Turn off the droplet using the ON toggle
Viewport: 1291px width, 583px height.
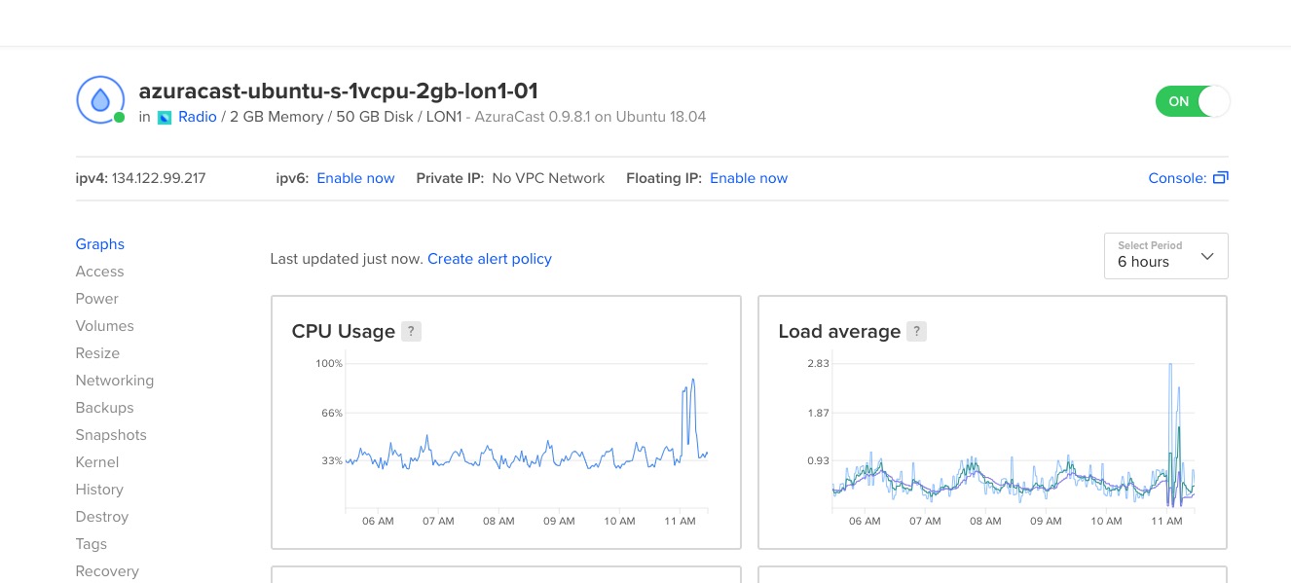[x=1192, y=101]
